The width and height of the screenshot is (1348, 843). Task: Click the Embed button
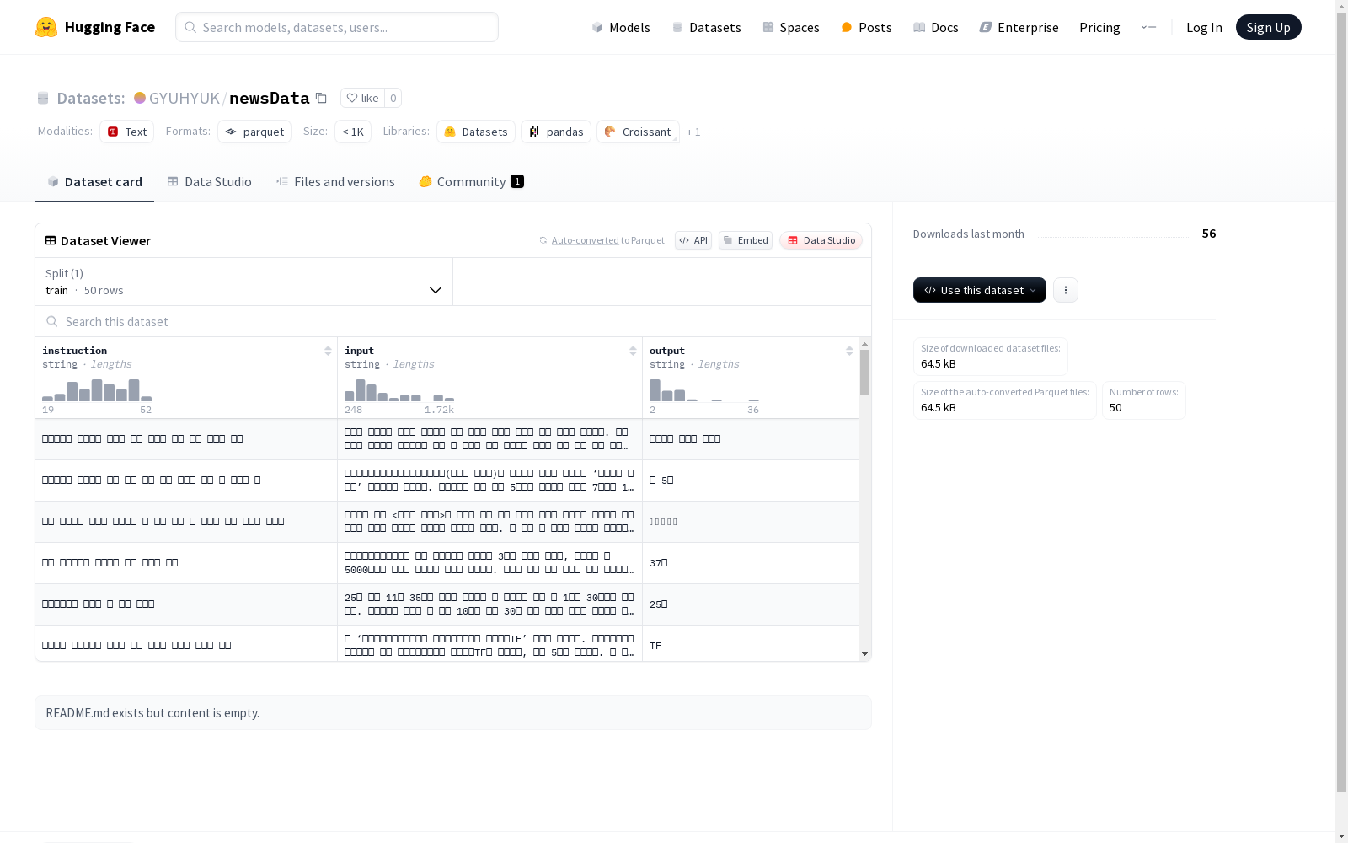pos(746,240)
